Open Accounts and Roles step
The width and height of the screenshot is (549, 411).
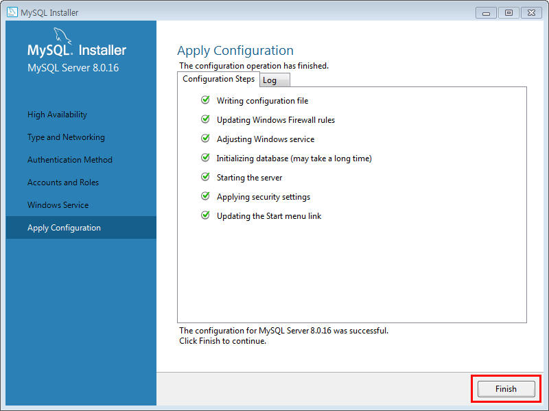tap(63, 183)
